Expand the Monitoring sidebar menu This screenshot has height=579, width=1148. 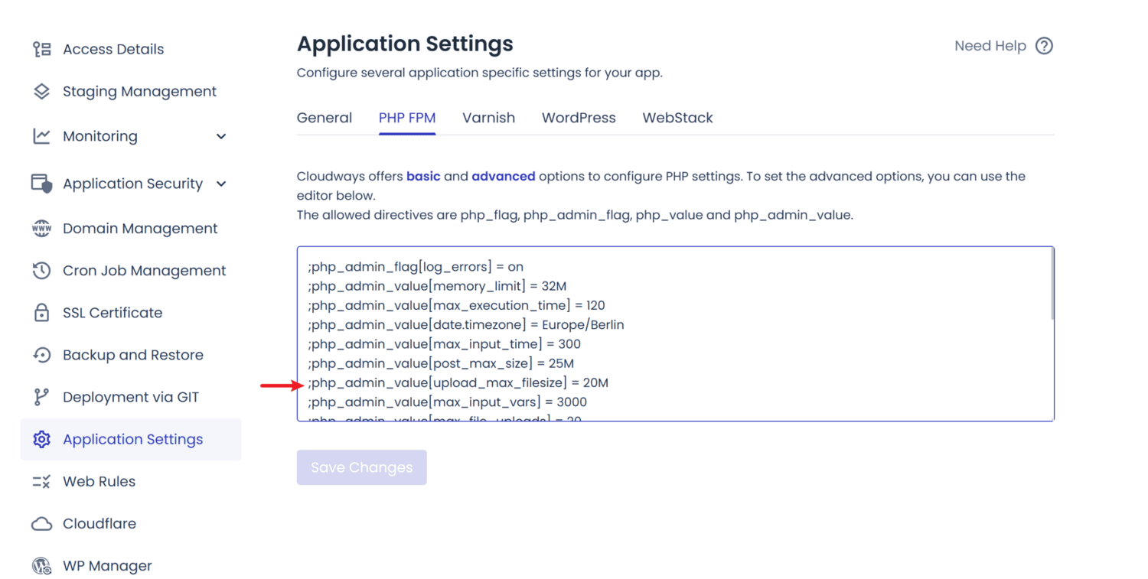point(220,135)
